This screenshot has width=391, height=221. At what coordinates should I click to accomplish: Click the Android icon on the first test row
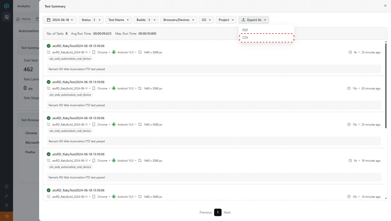(x=114, y=52)
